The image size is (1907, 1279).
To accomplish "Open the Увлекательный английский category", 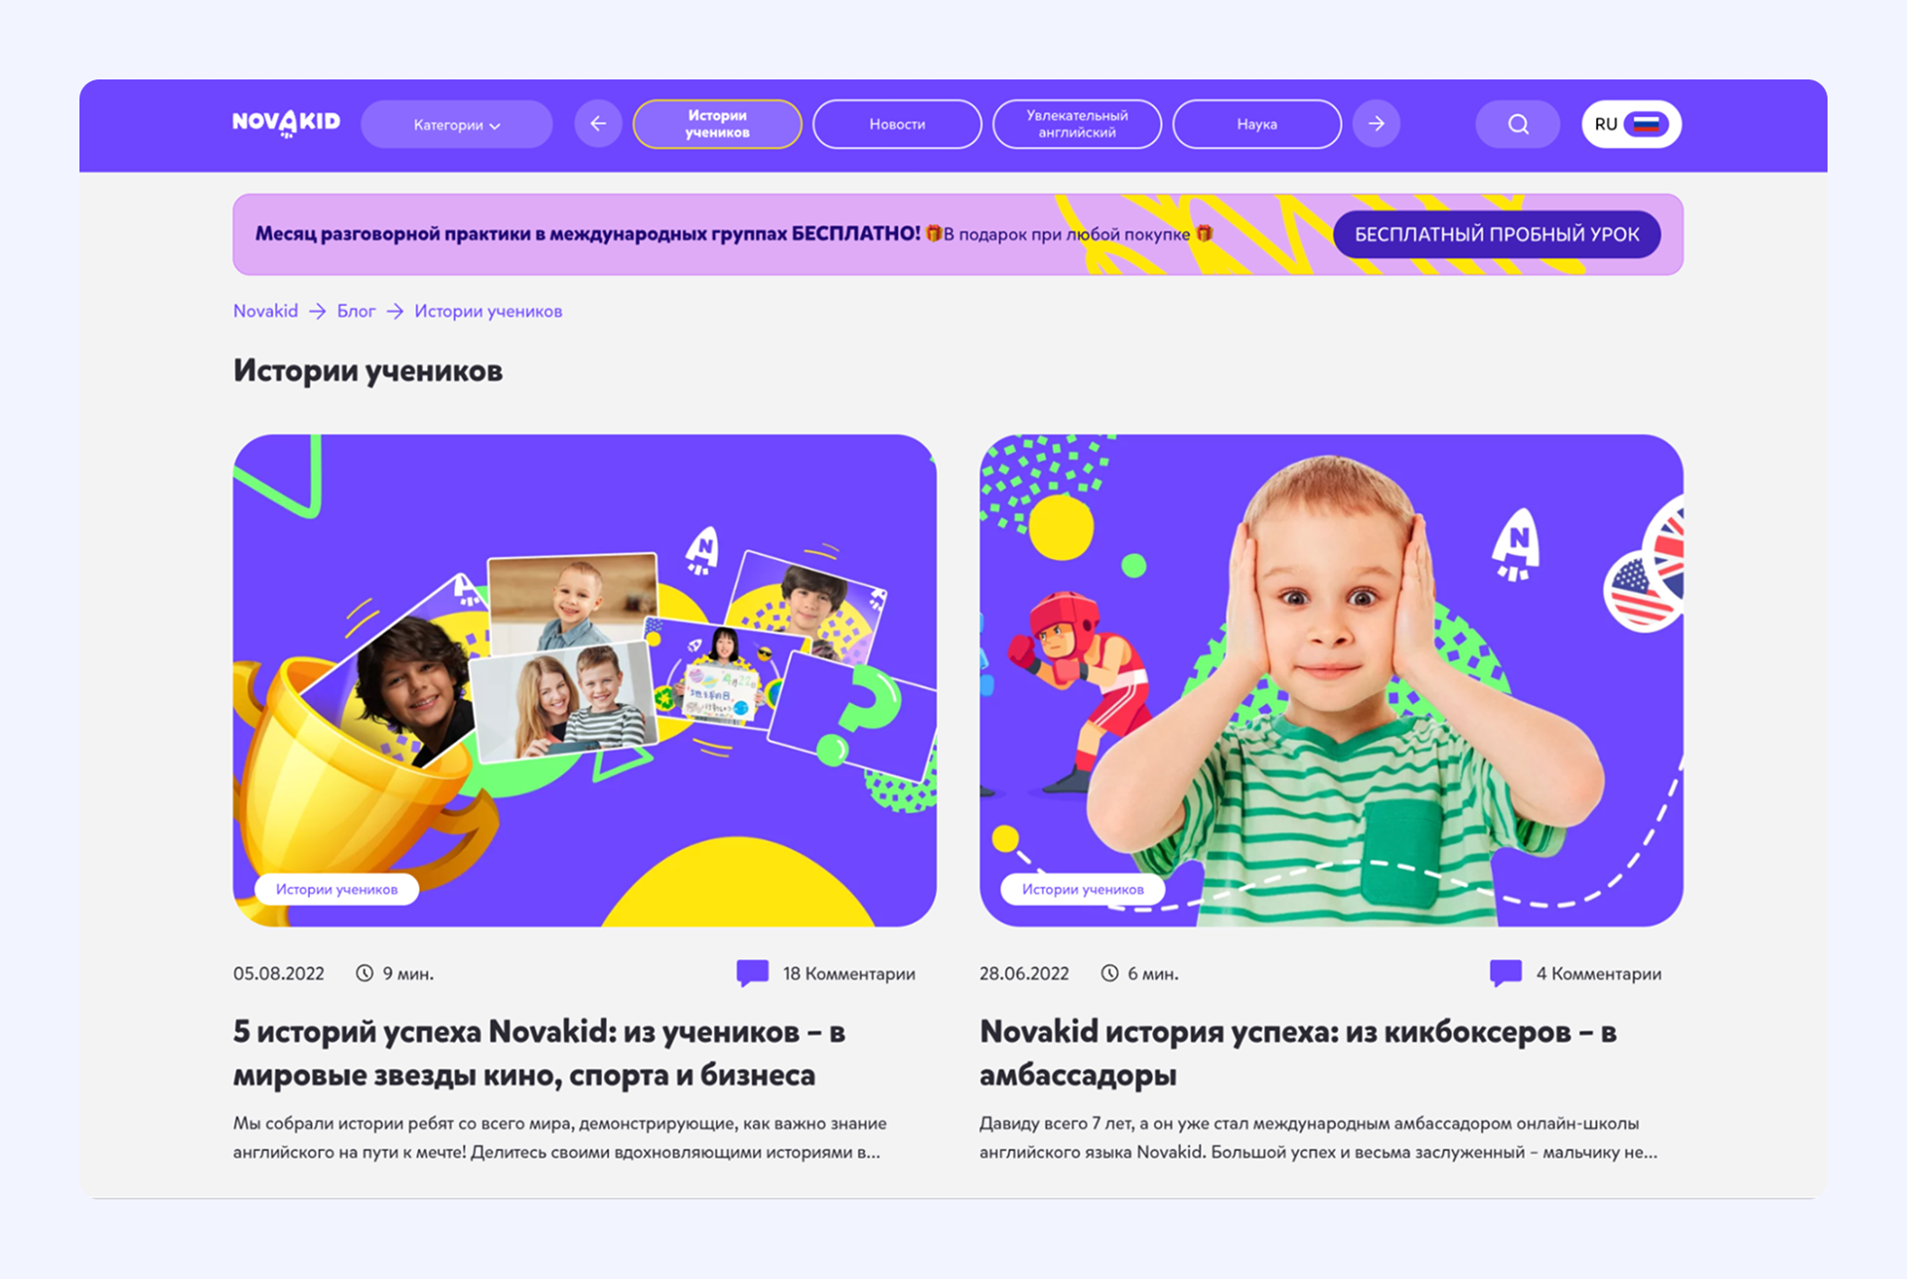I will (1077, 124).
